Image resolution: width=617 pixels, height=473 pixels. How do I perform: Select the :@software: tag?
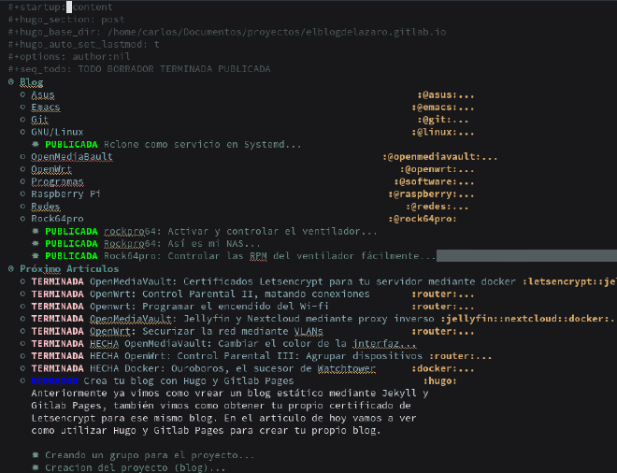[425, 181]
